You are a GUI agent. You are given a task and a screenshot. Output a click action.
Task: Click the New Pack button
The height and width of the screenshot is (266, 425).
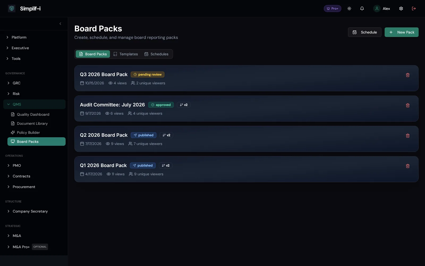click(x=402, y=32)
